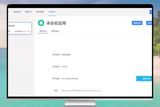
Task: Select the 未命名应用 project card in sidebar
Action: point(20,28)
